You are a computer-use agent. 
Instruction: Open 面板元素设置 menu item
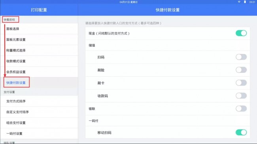tap(39, 40)
